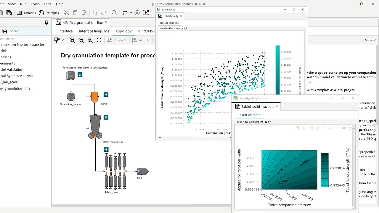
Task: Click Constraint_set_1 link in Tabletability window
Action: coord(178,28)
